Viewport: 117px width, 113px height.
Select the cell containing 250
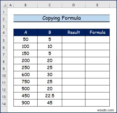pos(25,68)
